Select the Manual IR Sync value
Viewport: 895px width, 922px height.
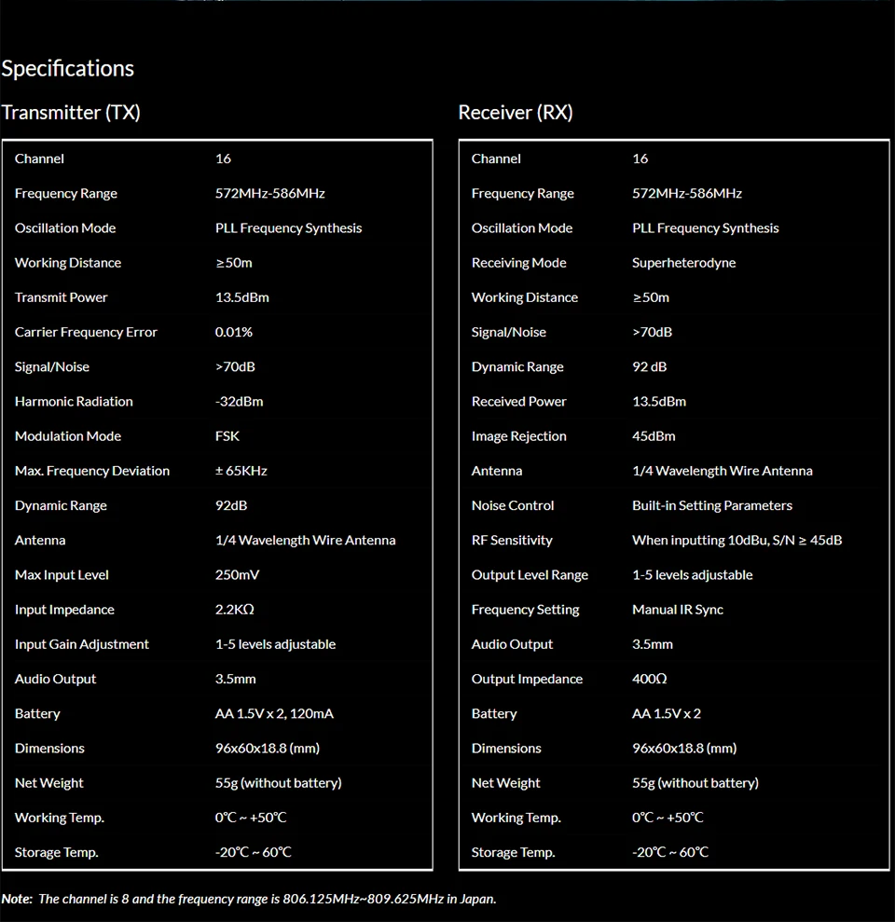coord(678,610)
